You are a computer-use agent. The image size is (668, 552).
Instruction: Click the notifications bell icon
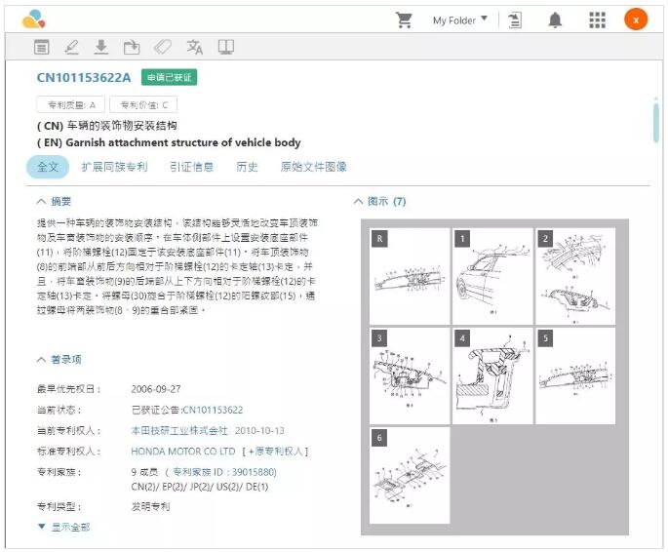[555, 20]
